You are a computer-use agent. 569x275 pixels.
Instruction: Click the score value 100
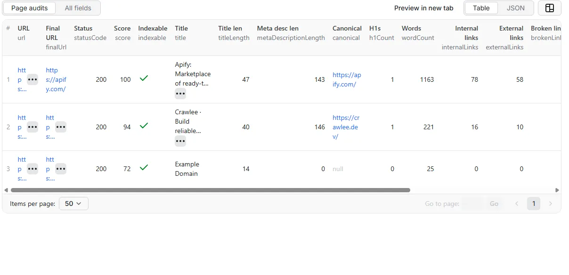pyautogui.click(x=125, y=79)
